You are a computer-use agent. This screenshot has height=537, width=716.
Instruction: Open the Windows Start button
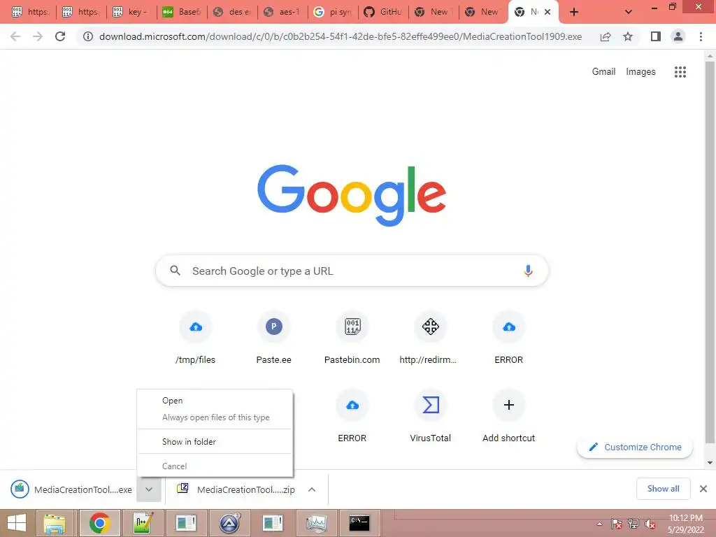tap(17, 523)
